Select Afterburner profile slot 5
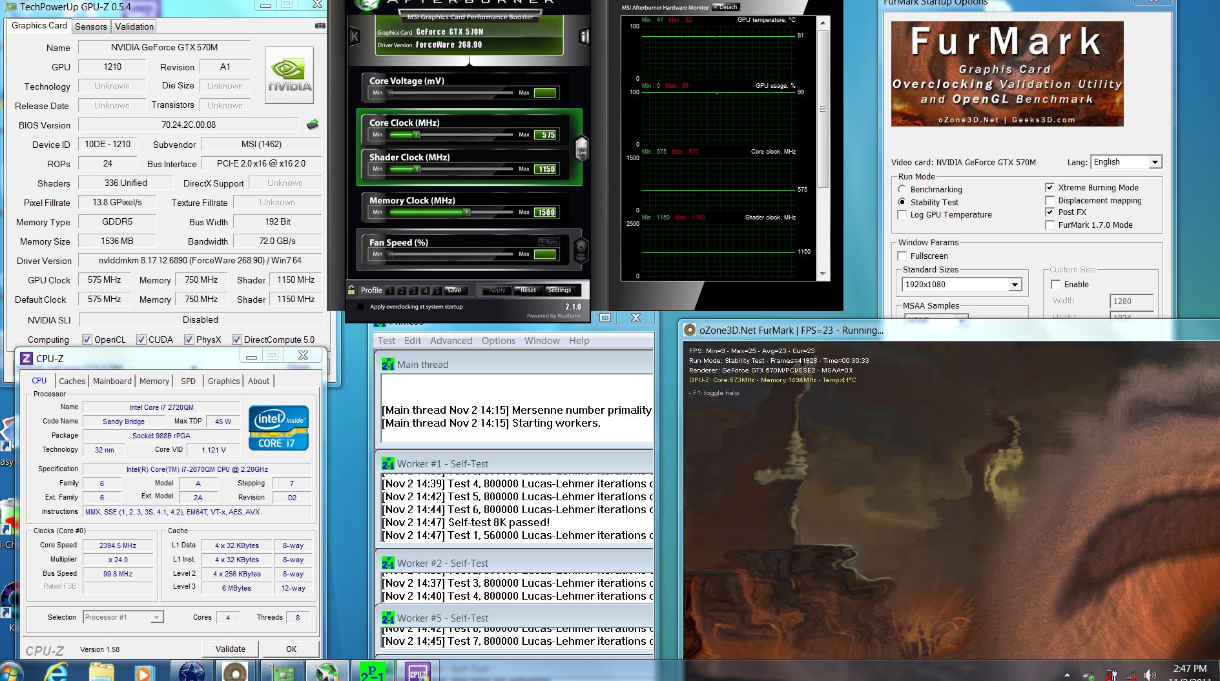The height and width of the screenshot is (681, 1220). (437, 290)
